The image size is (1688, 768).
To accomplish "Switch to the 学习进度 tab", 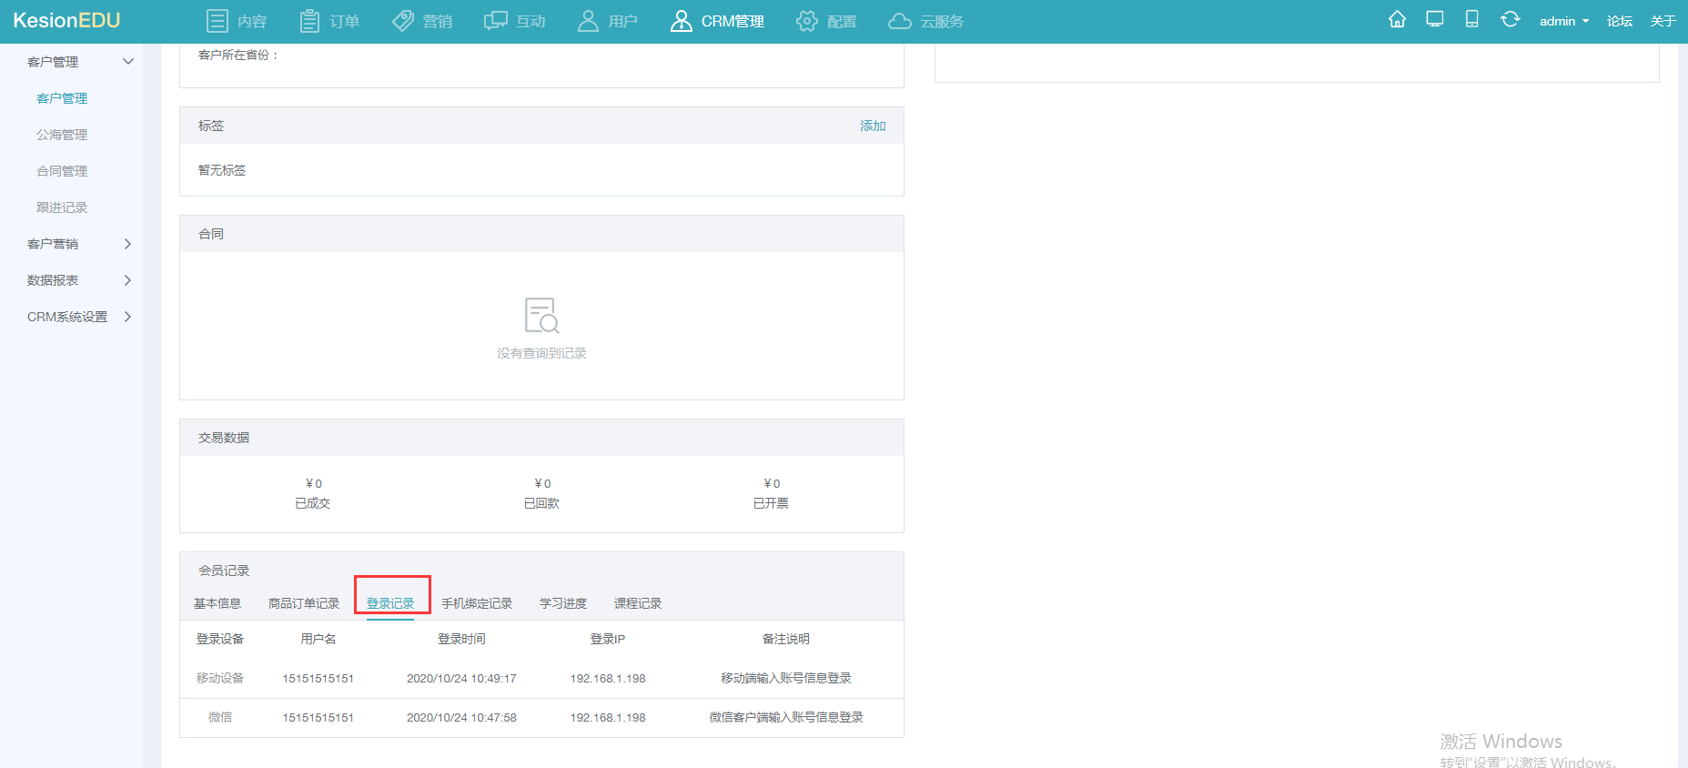I will click(x=563, y=603).
